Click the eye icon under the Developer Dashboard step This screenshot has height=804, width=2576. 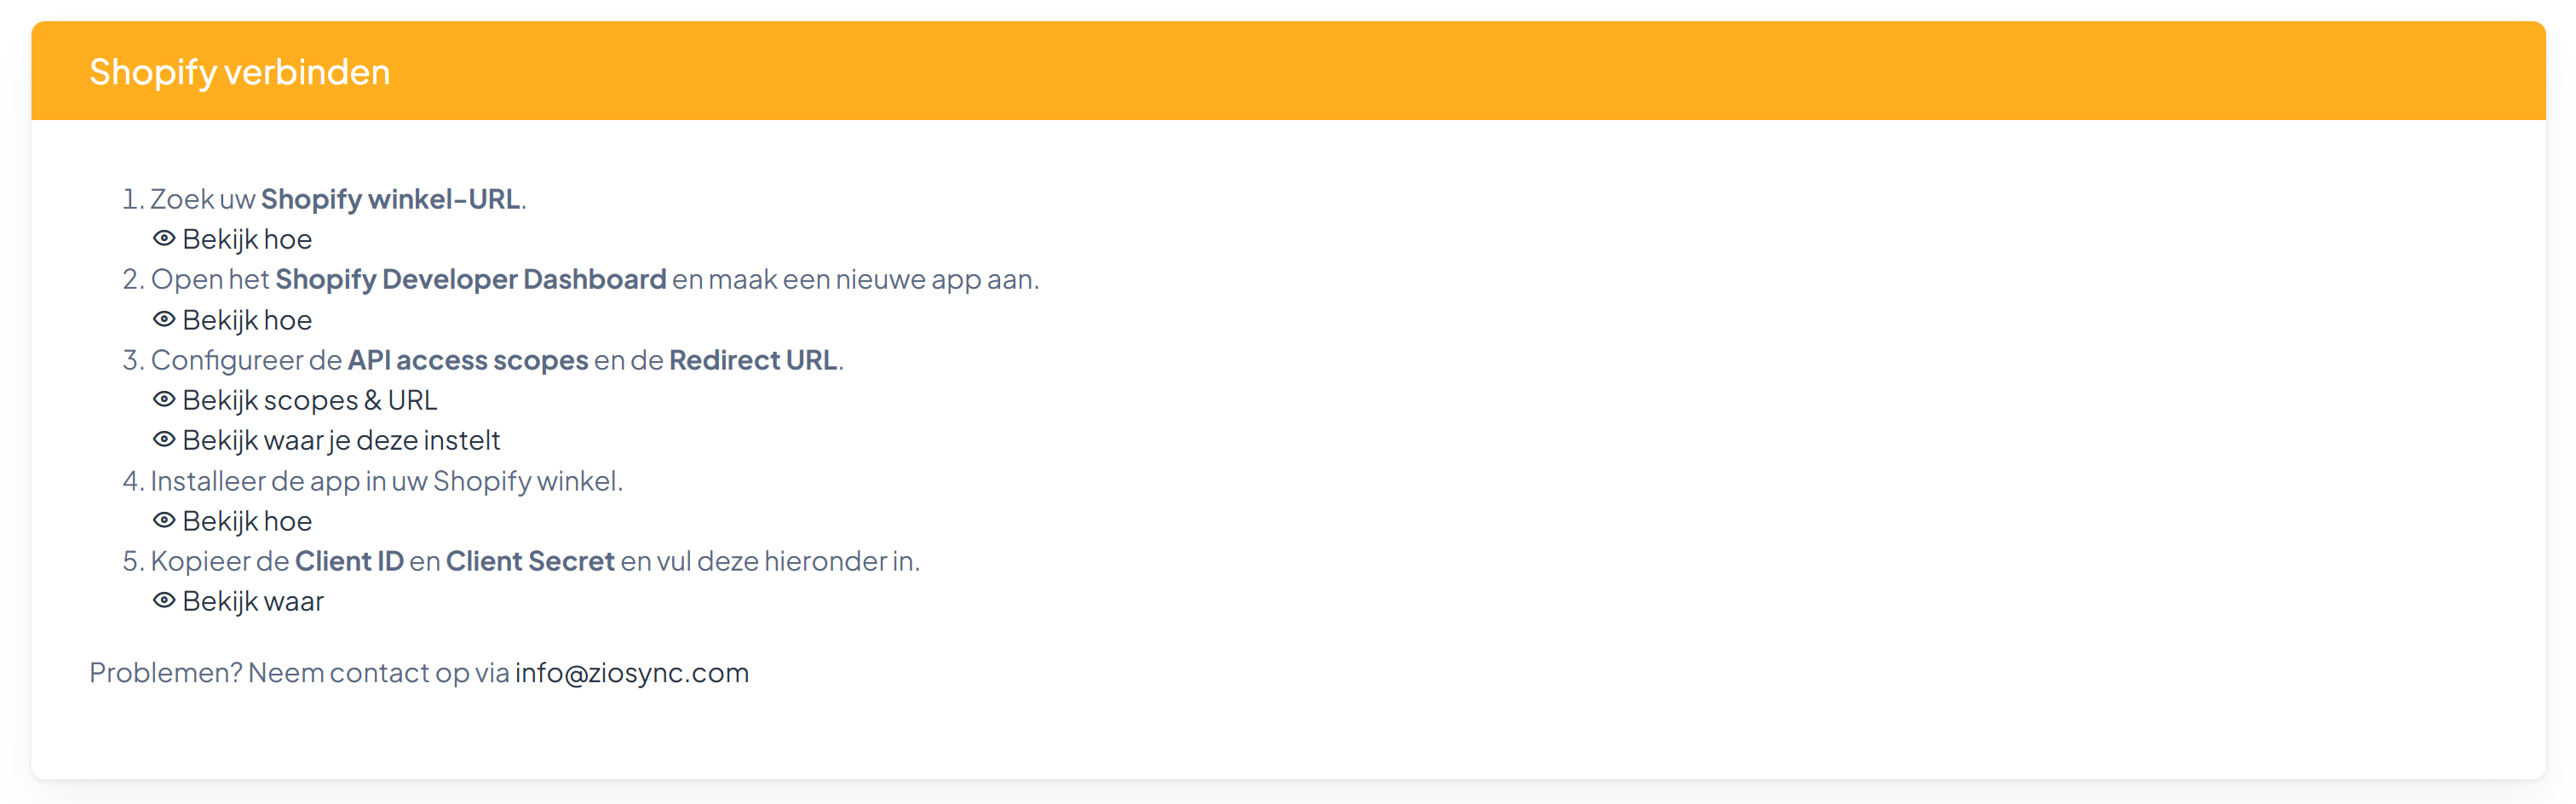[164, 320]
